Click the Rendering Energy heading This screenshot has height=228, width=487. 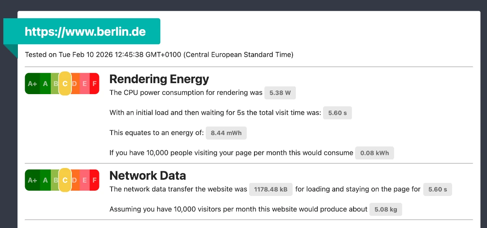click(159, 79)
